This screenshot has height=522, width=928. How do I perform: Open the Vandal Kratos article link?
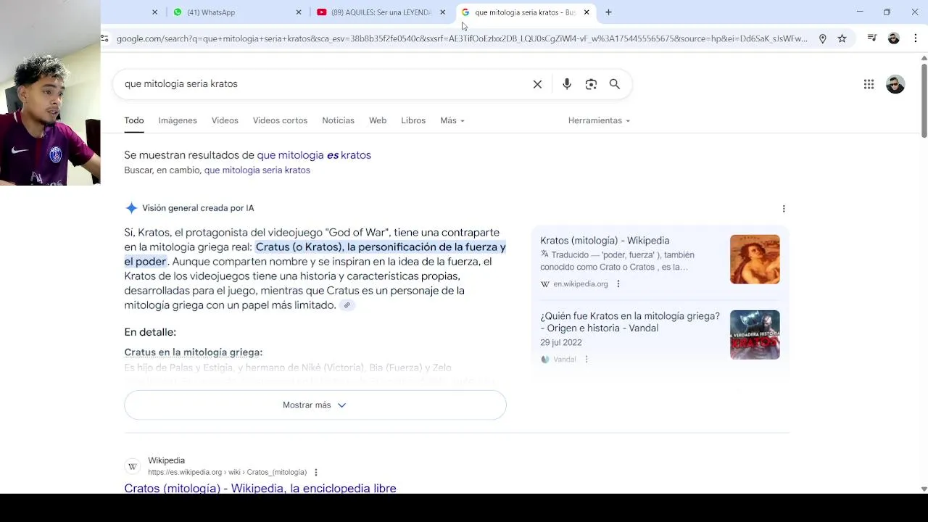click(630, 322)
